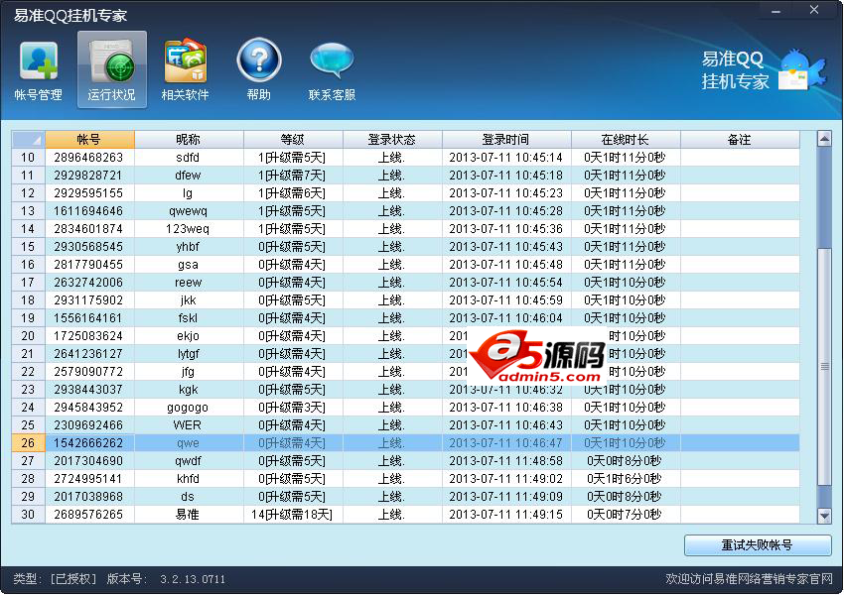Open 欢迎访问易准网络营销专家官网 link

(749, 579)
